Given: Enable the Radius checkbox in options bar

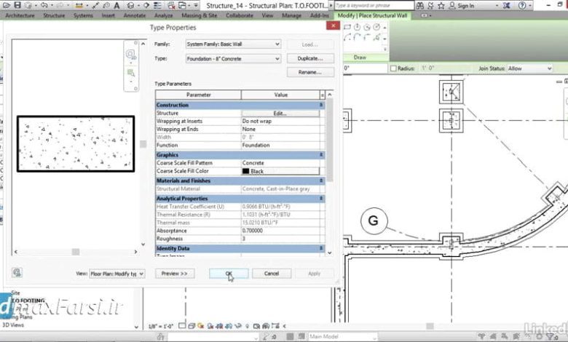Looking at the screenshot, I should 393,68.
